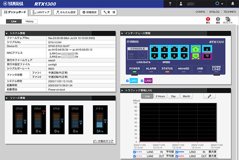Click the YAMAHA logo in header
The image size is (239, 160).
click(x=13, y=4)
